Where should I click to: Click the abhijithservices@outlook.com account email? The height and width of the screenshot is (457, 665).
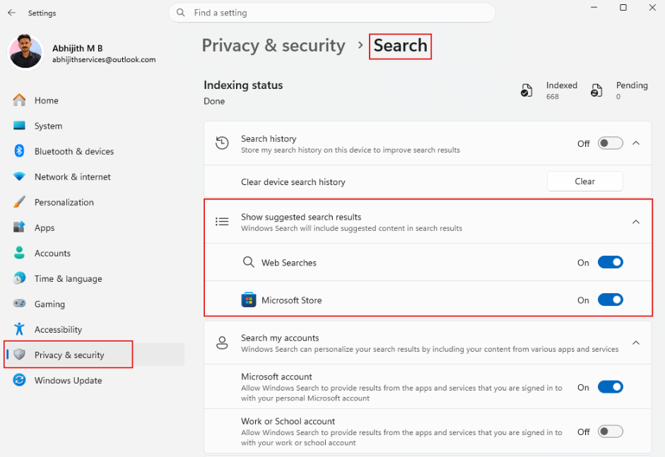pos(104,60)
